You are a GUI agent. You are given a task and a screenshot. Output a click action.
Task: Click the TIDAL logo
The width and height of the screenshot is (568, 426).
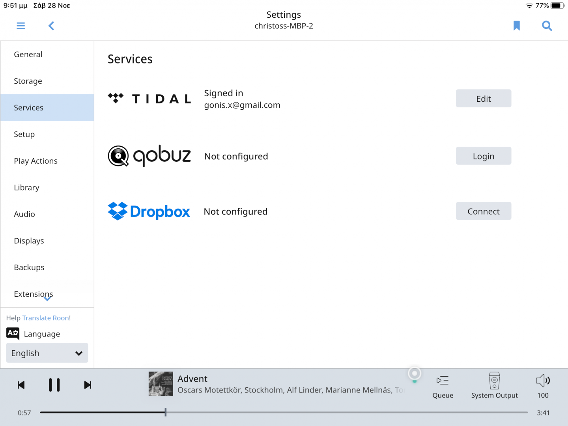pos(149,99)
